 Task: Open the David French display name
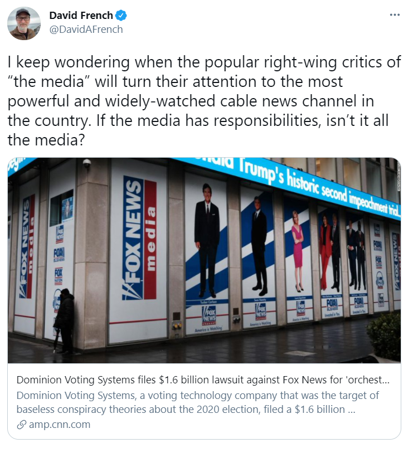(x=81, y=15)
